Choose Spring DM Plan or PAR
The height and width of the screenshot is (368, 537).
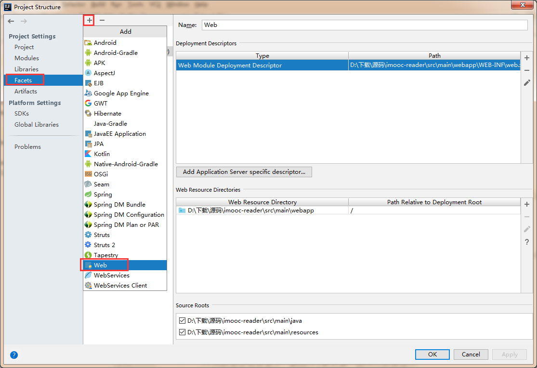click(x=125, y=224)
